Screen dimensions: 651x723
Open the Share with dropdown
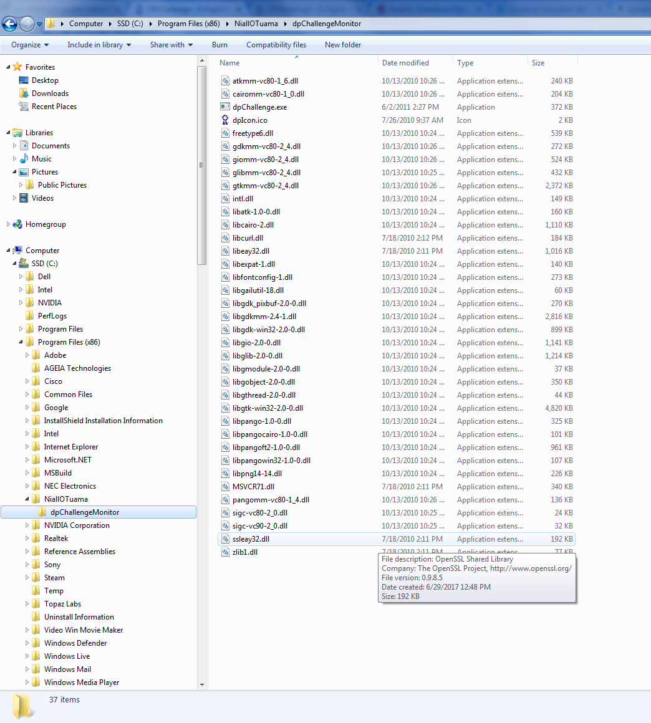pyautogui.click(x=171, y=45)
